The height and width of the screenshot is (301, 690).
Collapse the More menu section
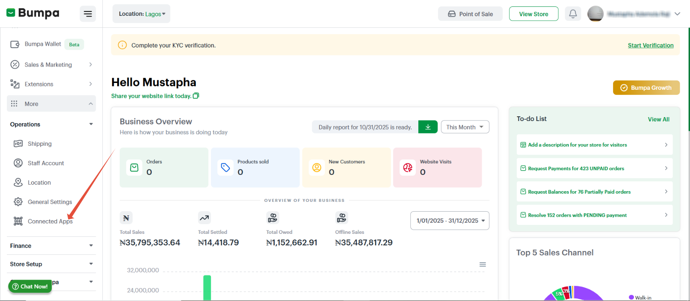point(51,103)
